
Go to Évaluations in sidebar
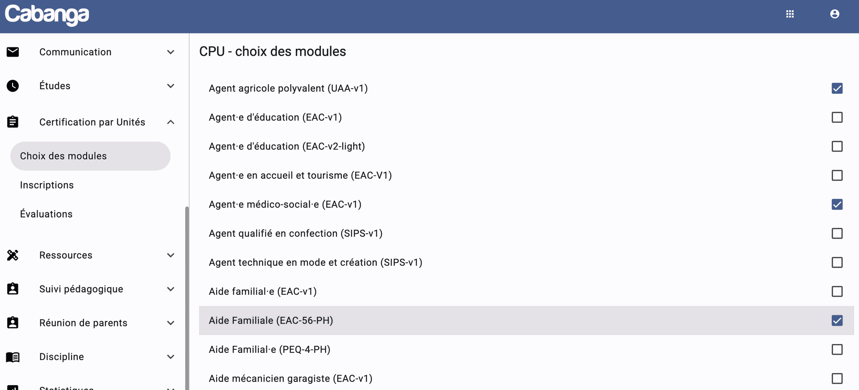coord(47,214)
